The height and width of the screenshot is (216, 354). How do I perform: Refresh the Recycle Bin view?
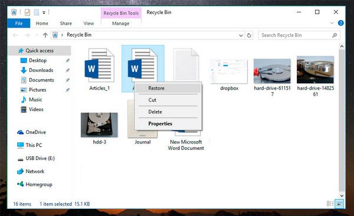(249, 35)
